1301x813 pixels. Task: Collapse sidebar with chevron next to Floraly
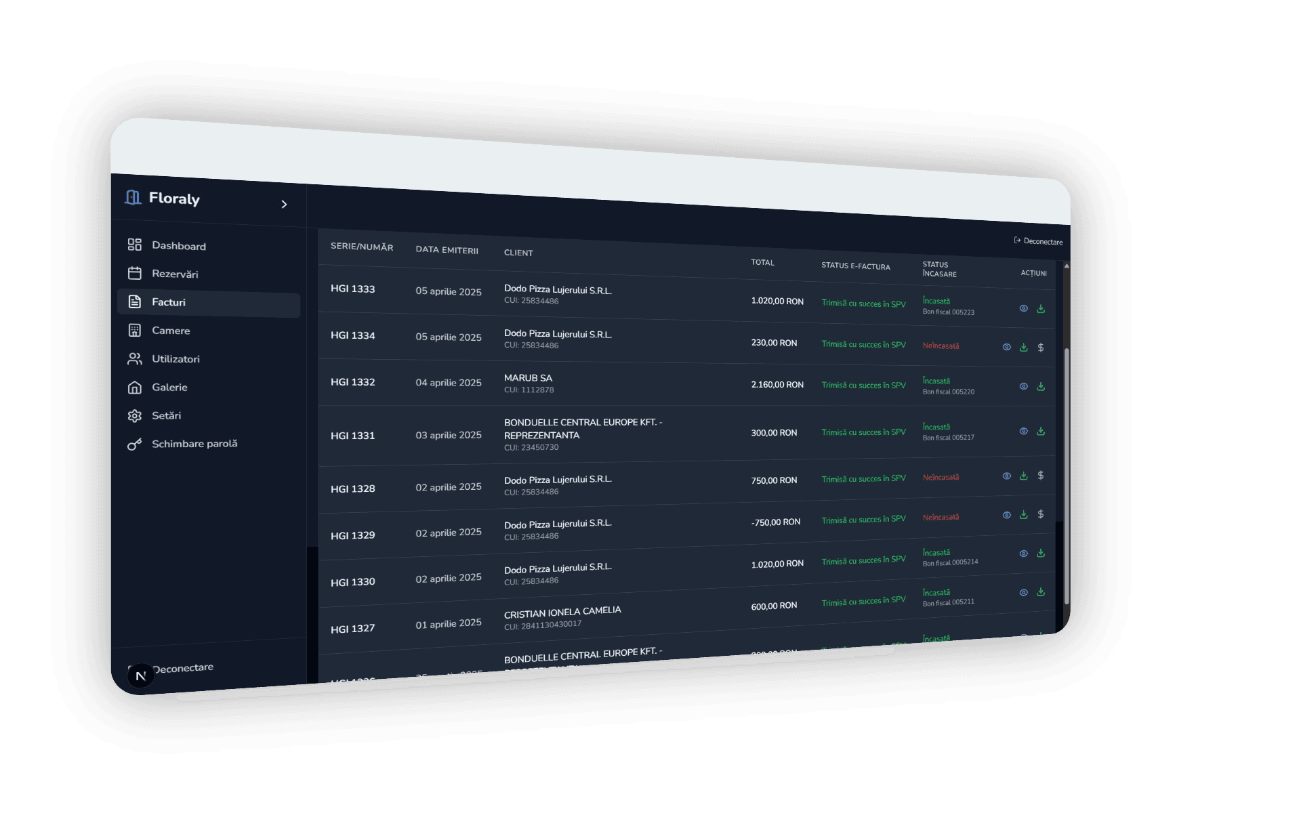pos(284,204)
